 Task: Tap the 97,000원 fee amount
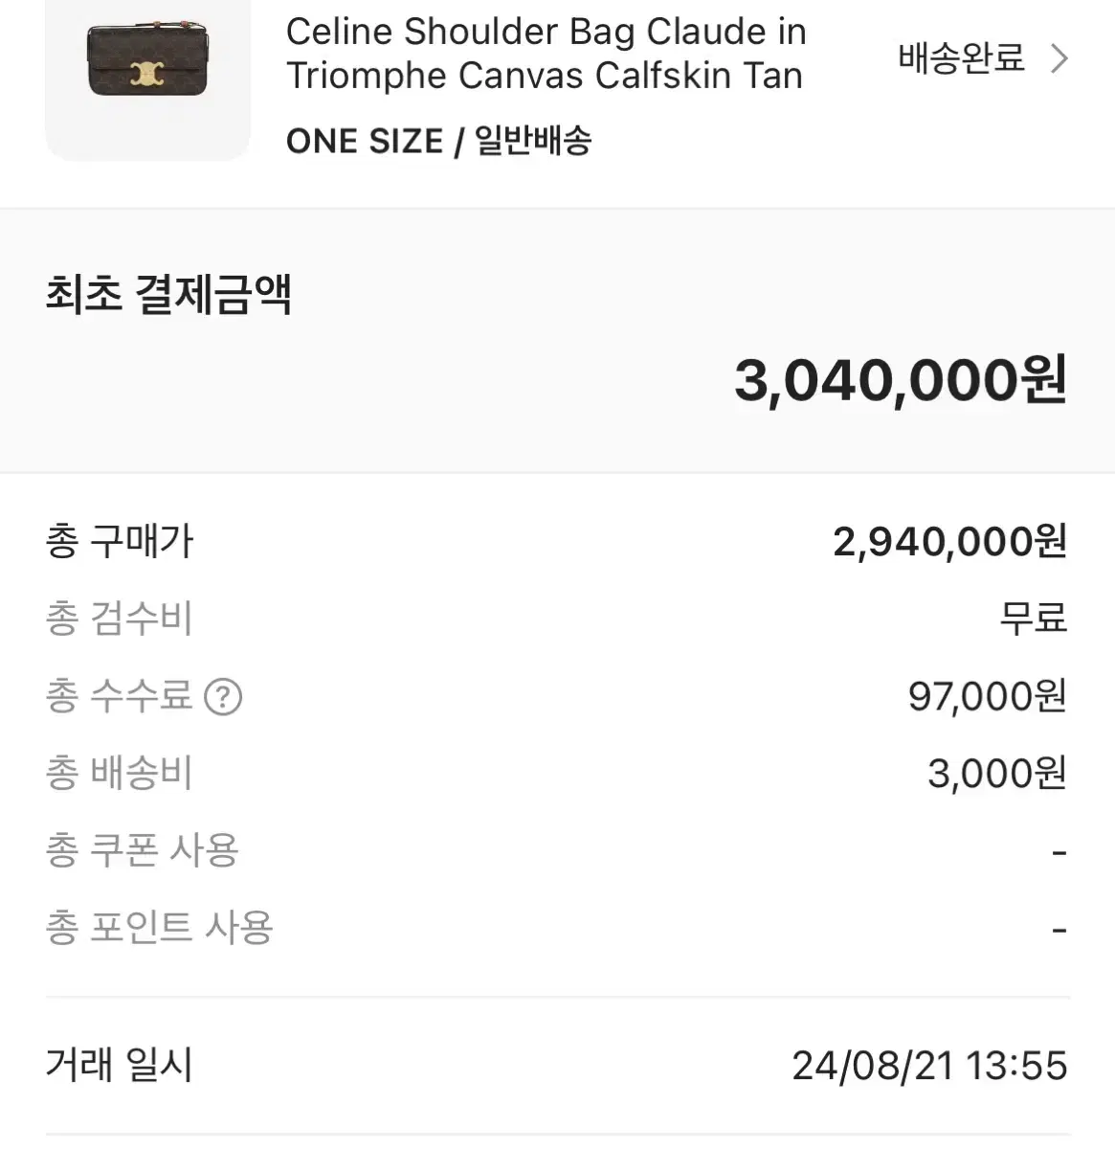(x=988, y=696)
